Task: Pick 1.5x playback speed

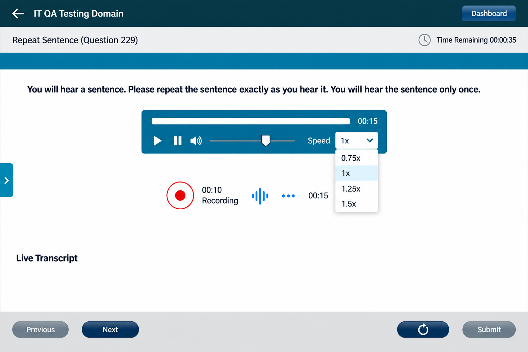Action: pos(356,204)
